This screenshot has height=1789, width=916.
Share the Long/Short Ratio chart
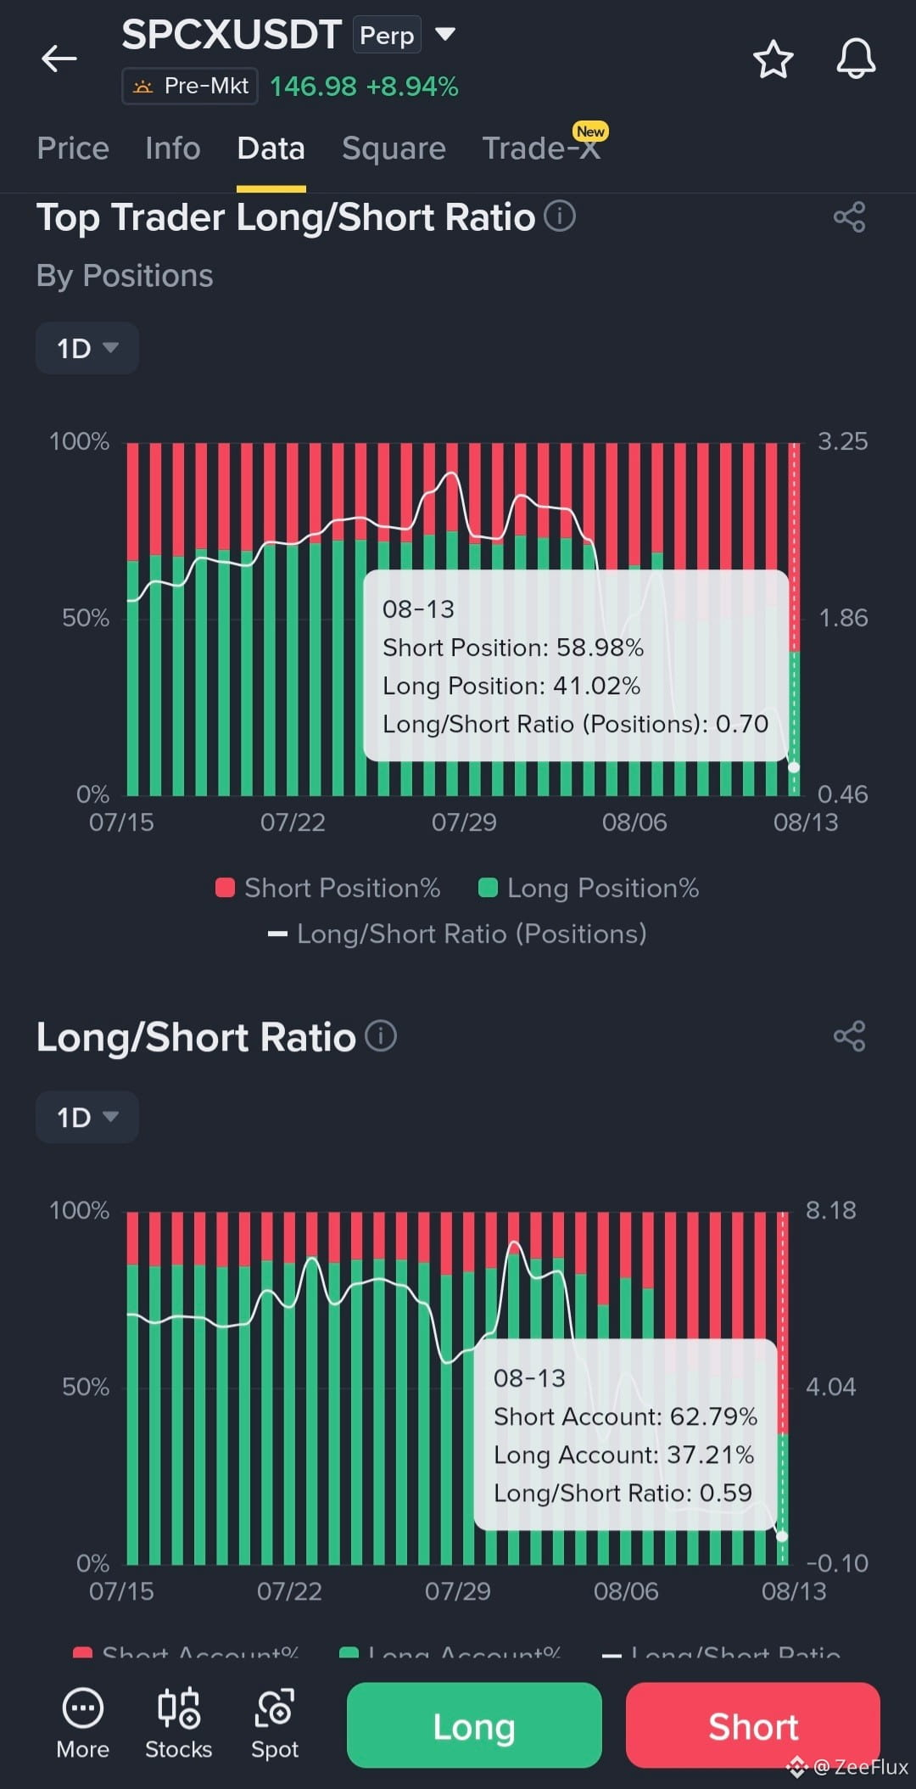[x=849, y=1036]
